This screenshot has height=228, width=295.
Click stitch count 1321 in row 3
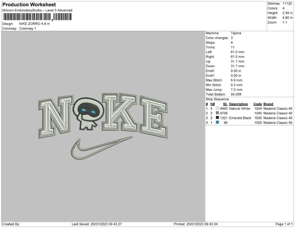[224, 118]
